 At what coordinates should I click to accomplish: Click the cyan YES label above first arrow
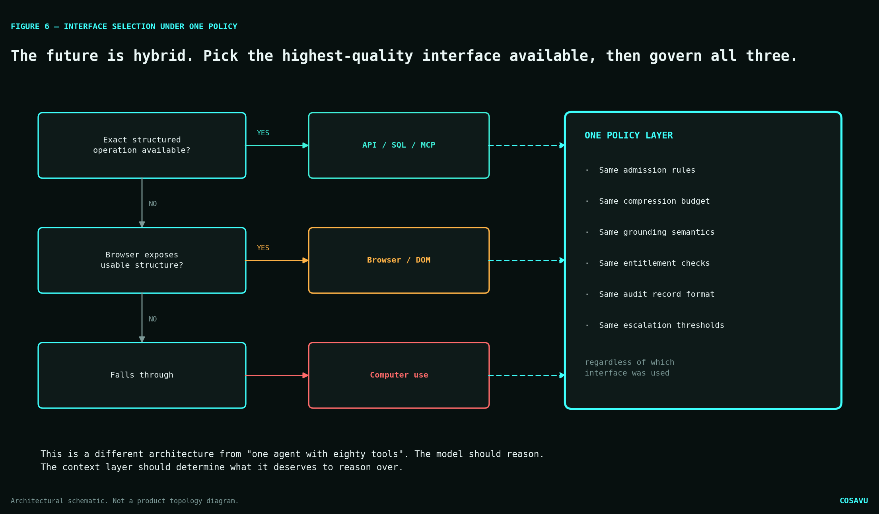click(263, 133)
